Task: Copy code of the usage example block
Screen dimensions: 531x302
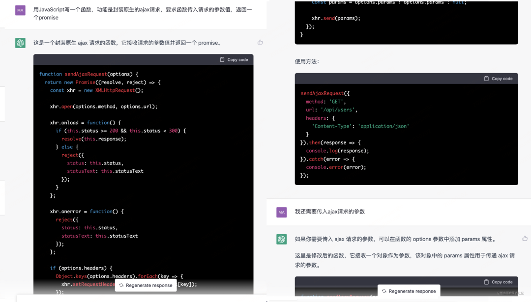Action: (x=498, y=79)
